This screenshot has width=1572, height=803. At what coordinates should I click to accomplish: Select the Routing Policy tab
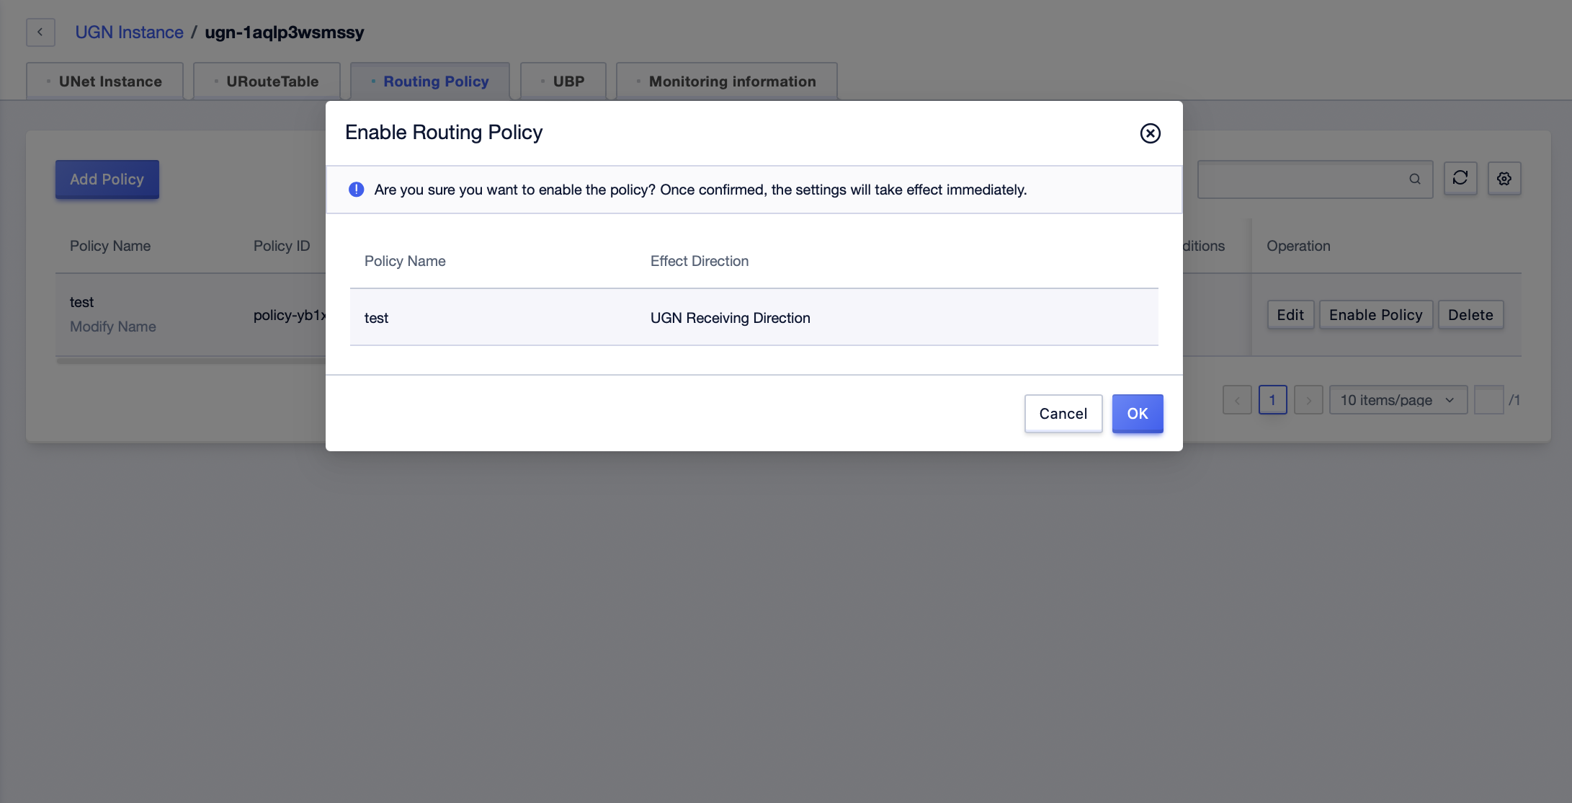click(x=430, y=81)
